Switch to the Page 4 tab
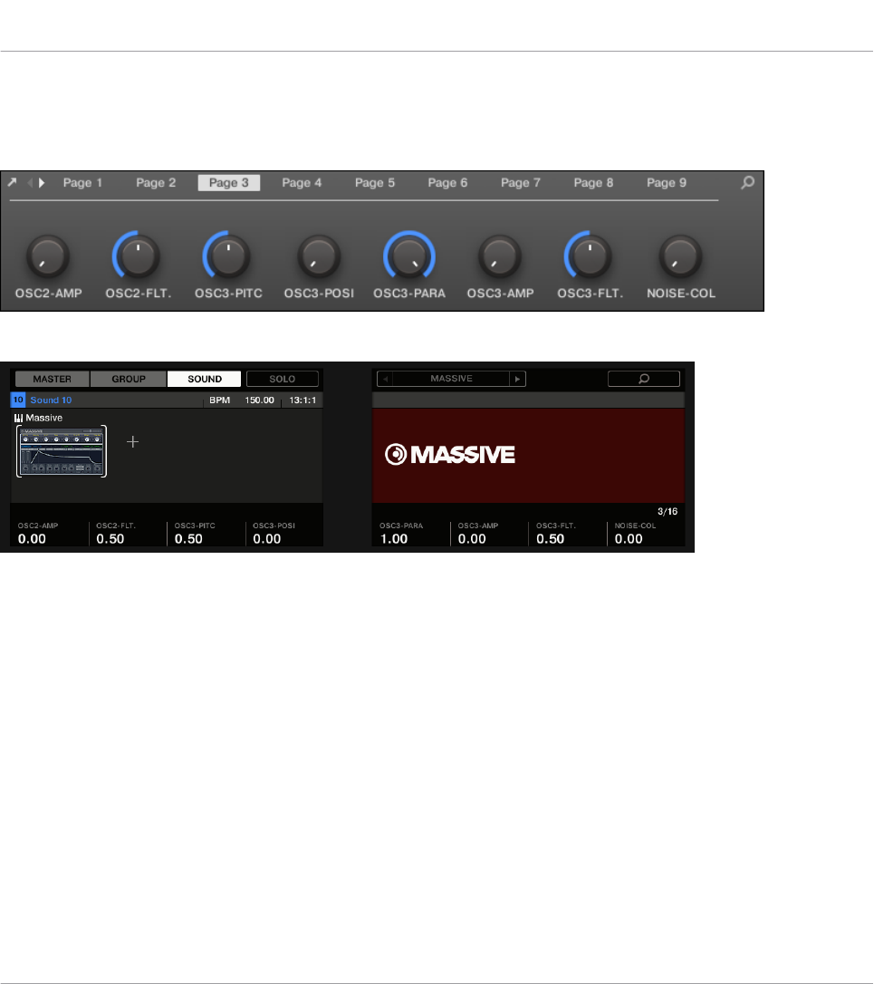Screen dimensions: 874x984 [x=302, y=183]
